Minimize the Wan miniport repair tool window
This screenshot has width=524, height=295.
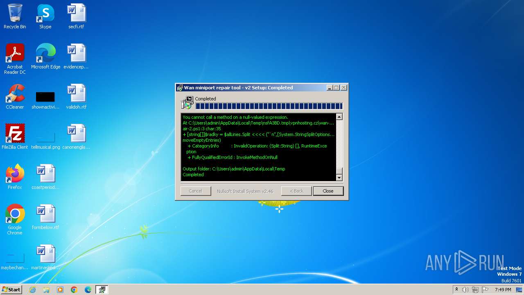pos(330,88)
